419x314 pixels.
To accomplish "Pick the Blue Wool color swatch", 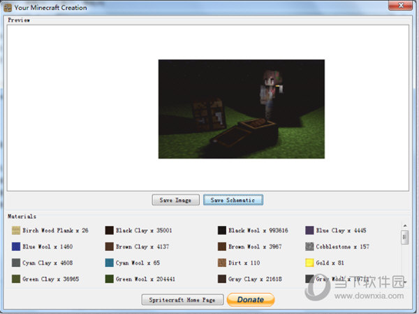I will 16,247.
